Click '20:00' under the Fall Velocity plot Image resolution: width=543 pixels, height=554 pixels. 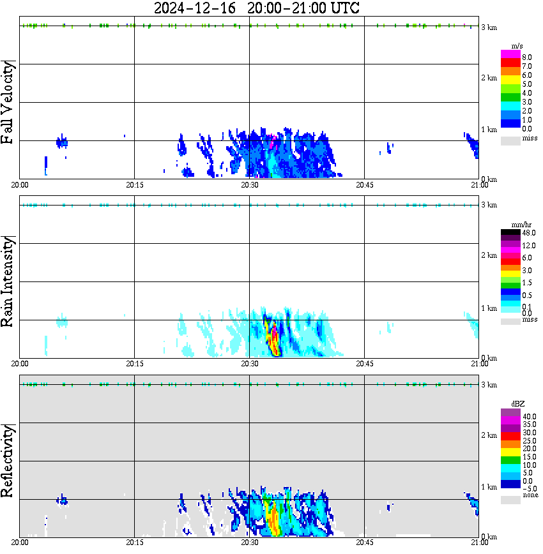[x=19, y=185]
